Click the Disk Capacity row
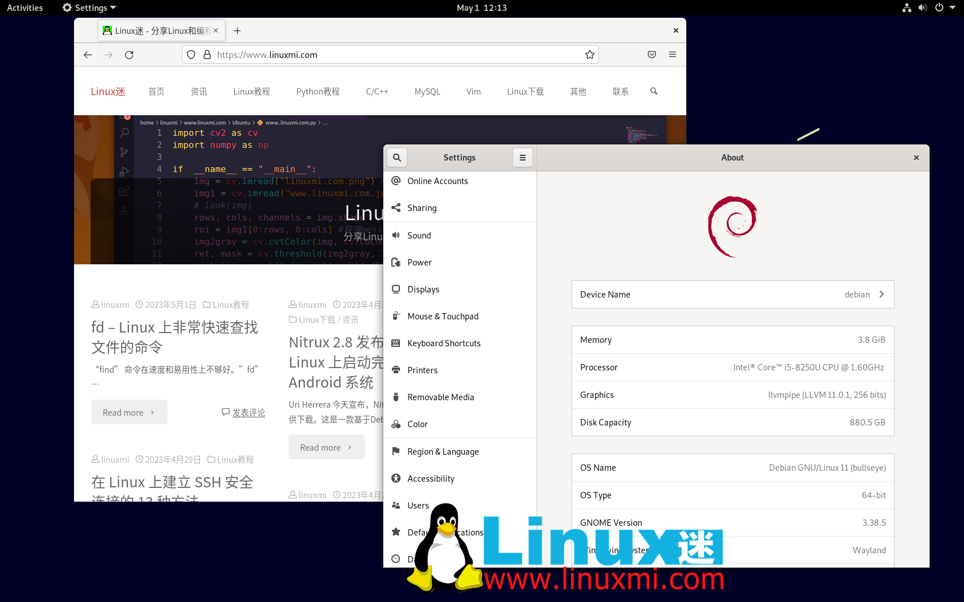Image resolution: width=964 pixels, height=602 pixels. coord(733,423)
